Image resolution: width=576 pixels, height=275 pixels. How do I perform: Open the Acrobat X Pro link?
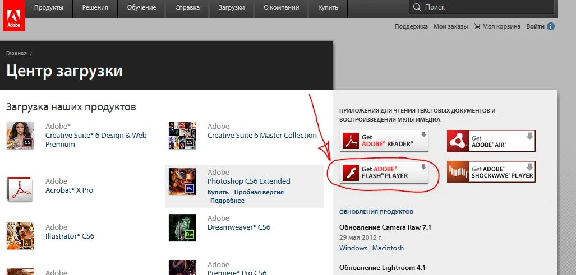[x=70, y=190]
